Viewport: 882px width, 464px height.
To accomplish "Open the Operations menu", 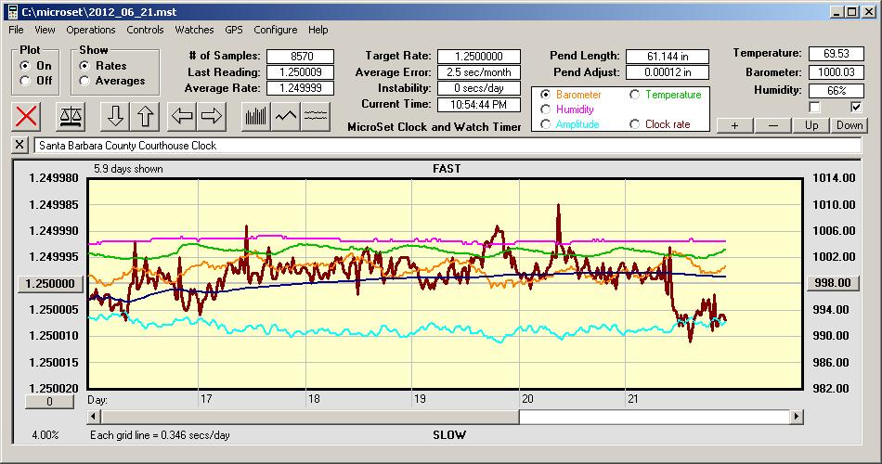I will tap(91, 30).
